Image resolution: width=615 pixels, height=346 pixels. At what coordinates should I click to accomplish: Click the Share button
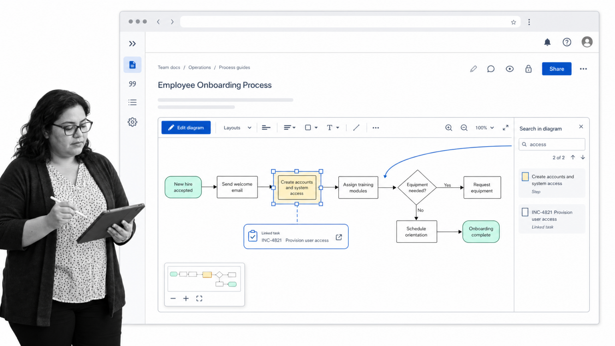[557, 69]
